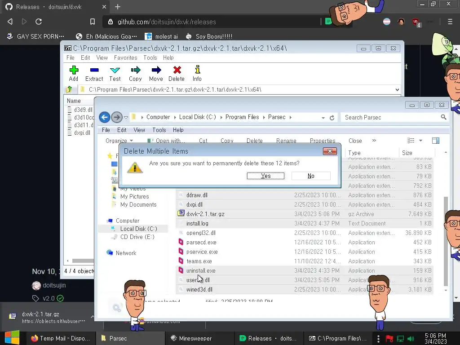Navigate back in the Explorer window
Image resolution: width=460 pixels, height=345 pixels.
coord(104,117)
